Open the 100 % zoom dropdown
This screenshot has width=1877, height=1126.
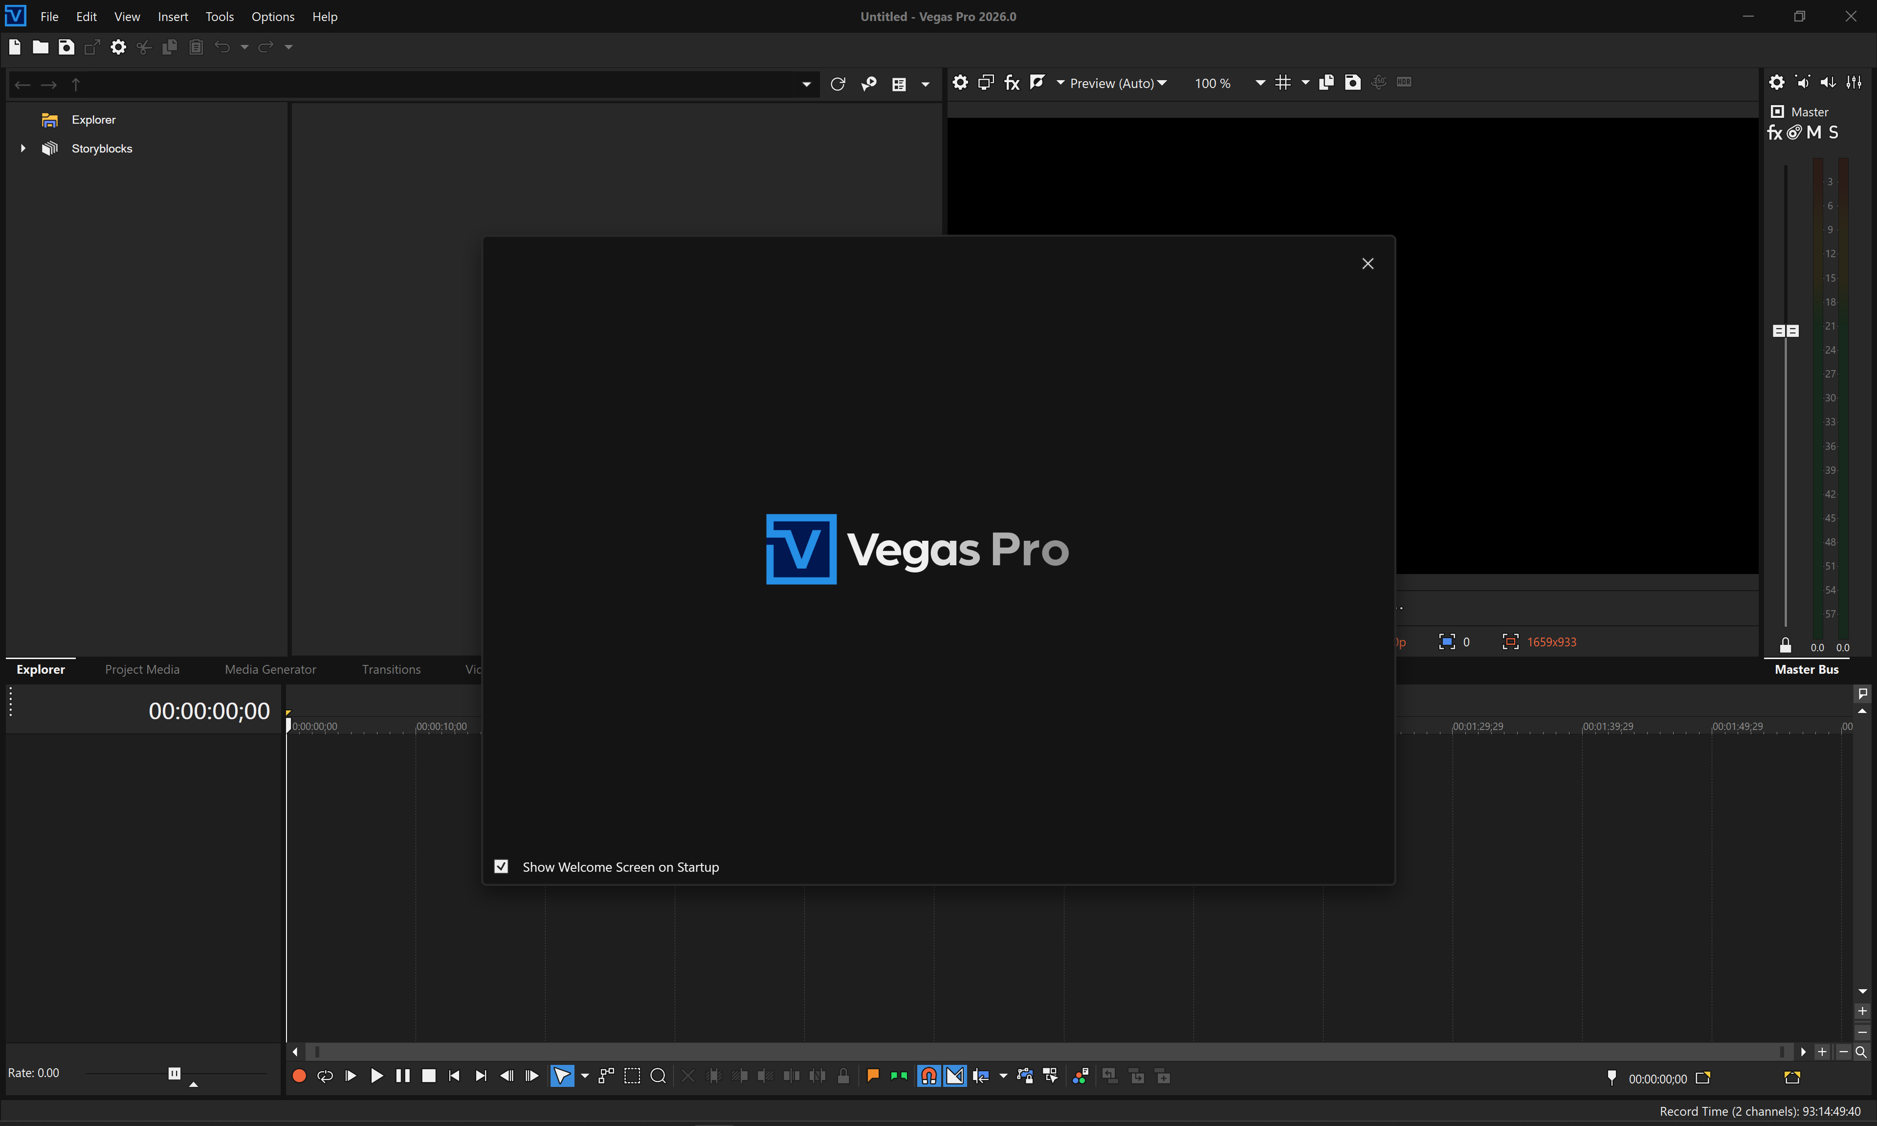tap(1260, 83)
